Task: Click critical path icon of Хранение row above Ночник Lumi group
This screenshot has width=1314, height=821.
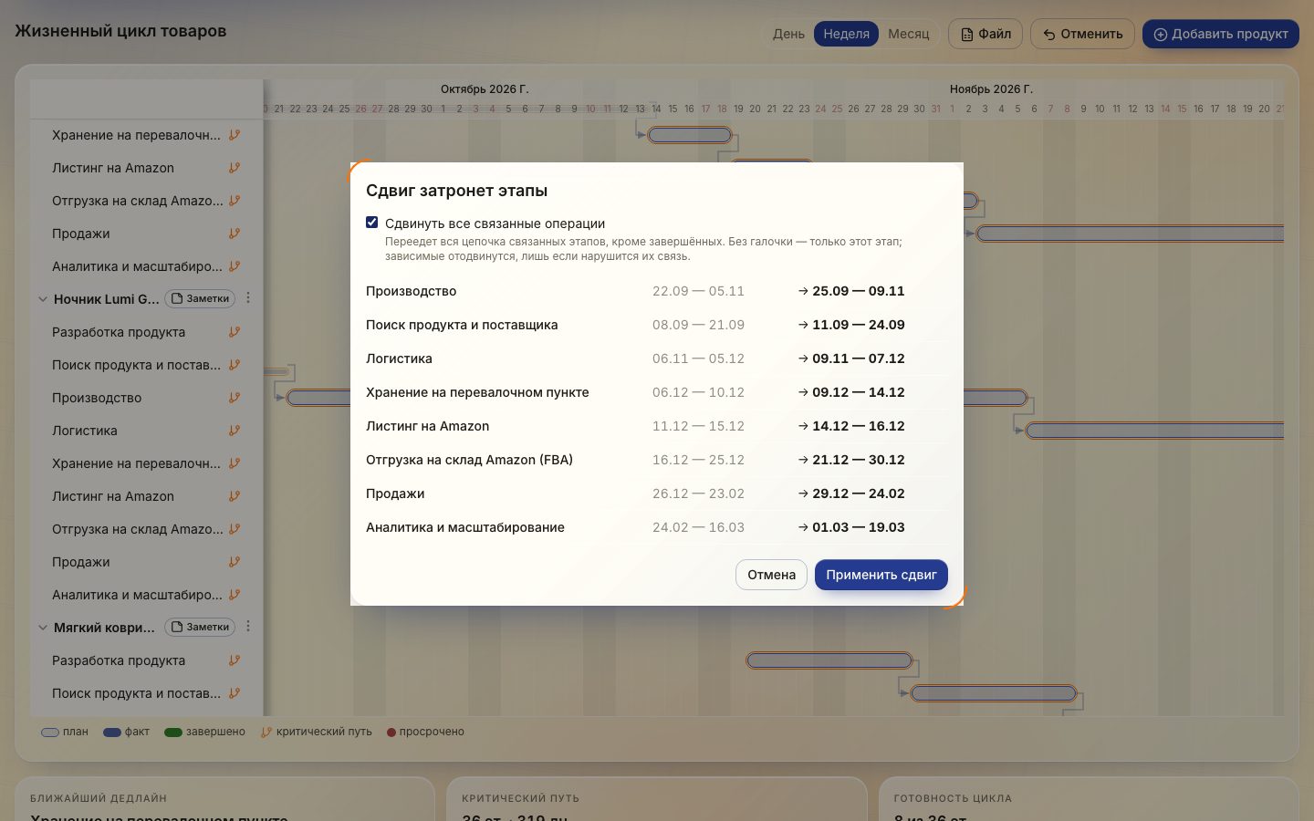Action: pyautogui.click(x=235, y=135)
